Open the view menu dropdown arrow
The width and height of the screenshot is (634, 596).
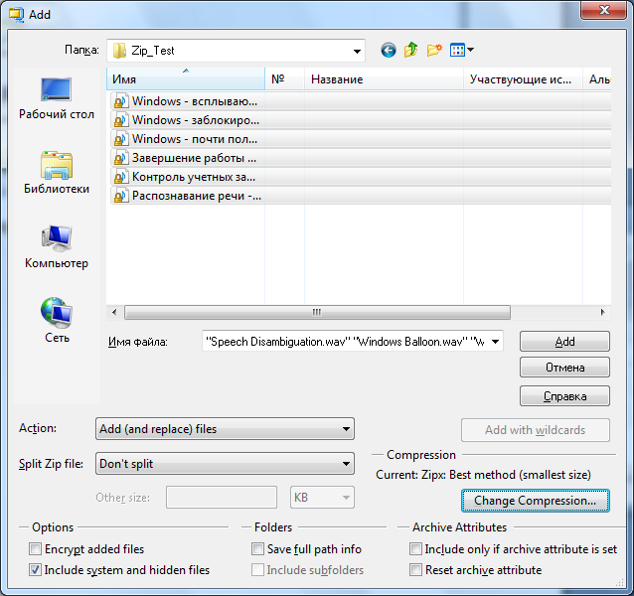470,50
